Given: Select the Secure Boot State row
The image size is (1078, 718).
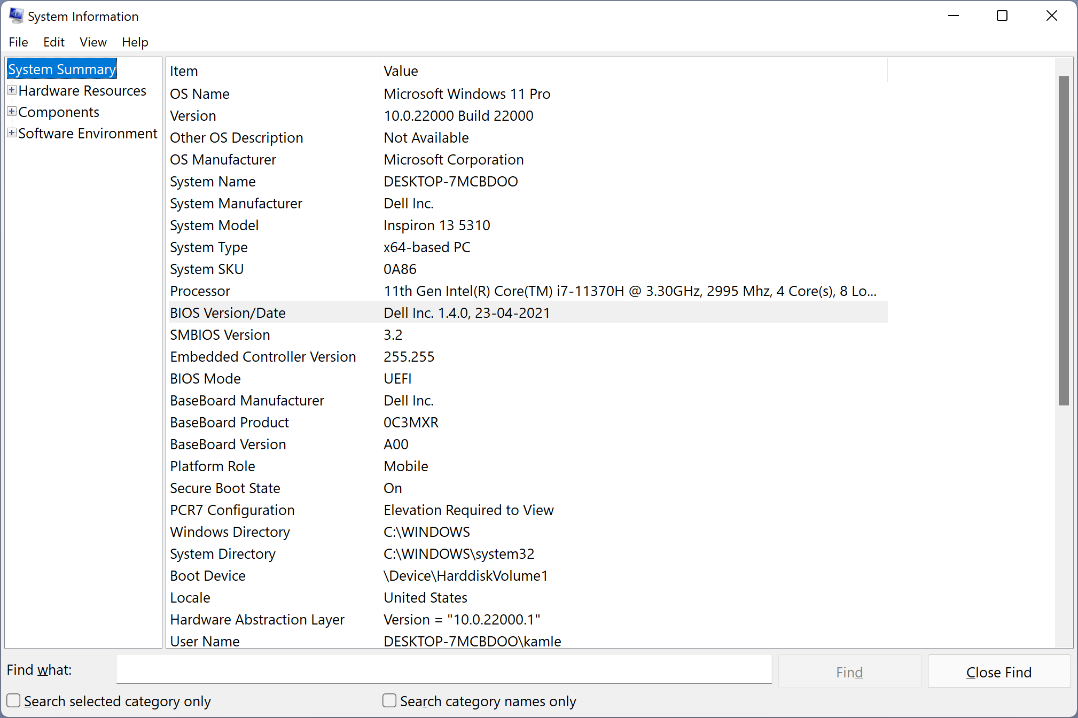Looking at the screenshot, I should (x=481, y=488).
